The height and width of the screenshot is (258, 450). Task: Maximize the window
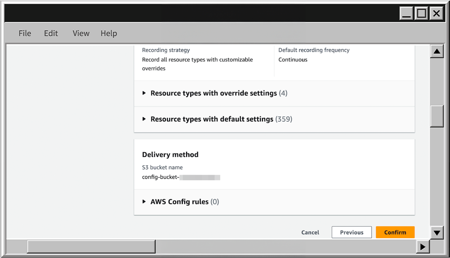pos(421,13)
